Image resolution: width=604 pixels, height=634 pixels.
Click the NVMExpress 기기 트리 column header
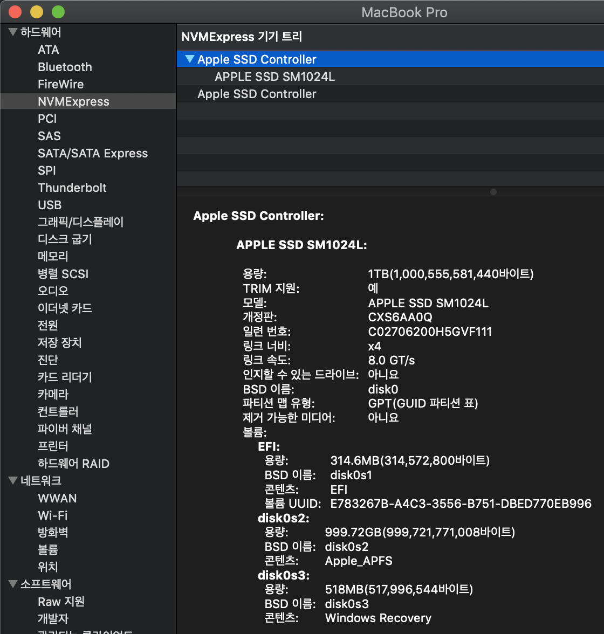pos(390,37)
